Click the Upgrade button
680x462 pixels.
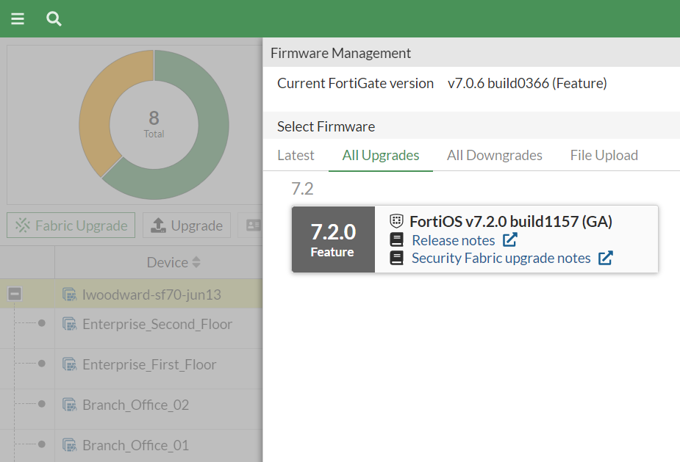(187, 225)
